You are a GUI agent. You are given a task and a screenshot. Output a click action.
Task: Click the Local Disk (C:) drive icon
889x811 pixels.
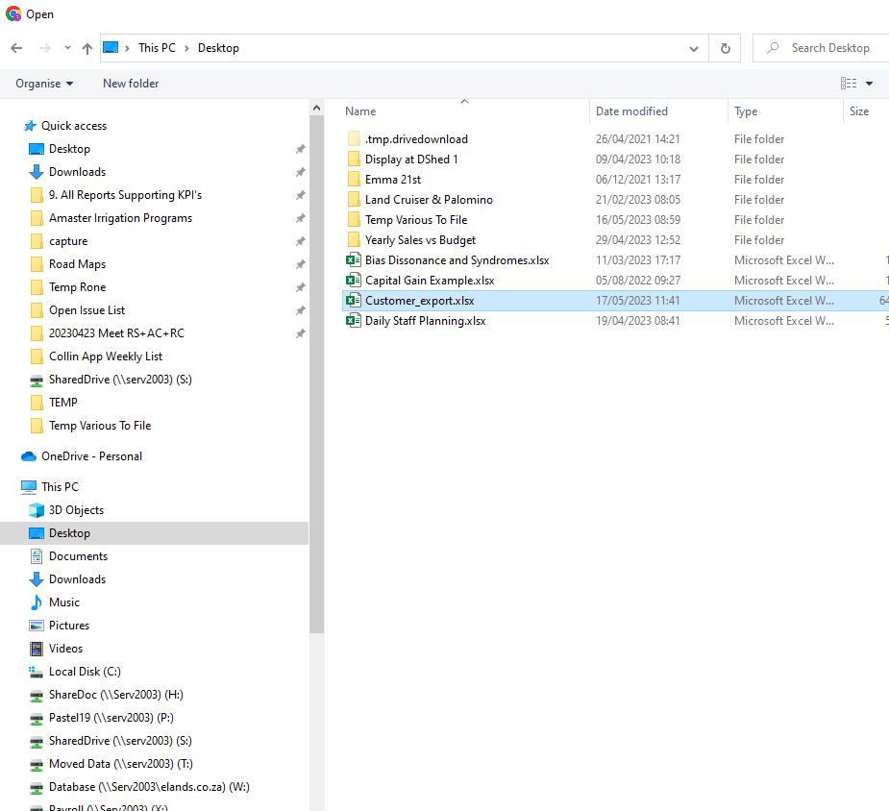coord(37,672)
